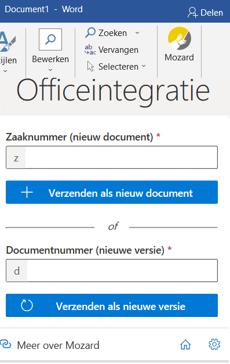Expand the Stijlen gallery chevron
Viewport: 230px width, 364px height.
coord(5,71)
